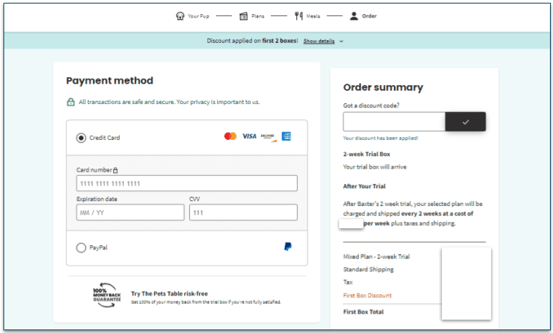Click the 'First Box Discount' line
This screenshot has width=553, height=333.
click(x=367, y=295)
